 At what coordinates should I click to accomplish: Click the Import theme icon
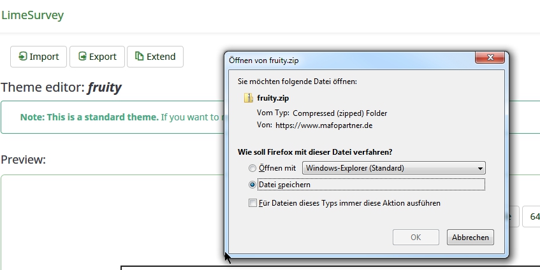22,57
